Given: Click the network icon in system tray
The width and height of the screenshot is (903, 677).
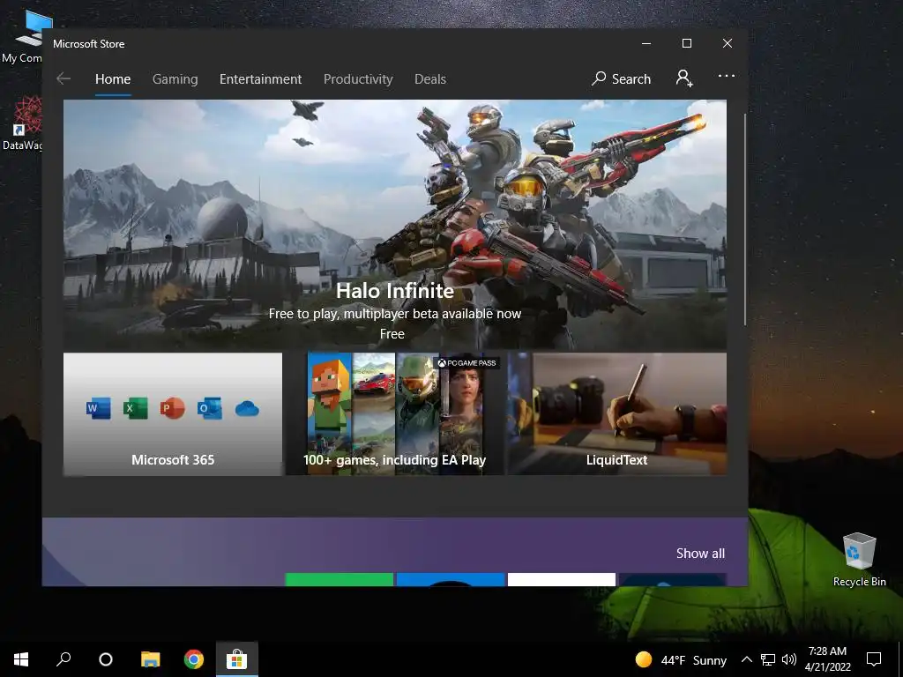Looking at the screenshot, I should click(x=768, y=659).
